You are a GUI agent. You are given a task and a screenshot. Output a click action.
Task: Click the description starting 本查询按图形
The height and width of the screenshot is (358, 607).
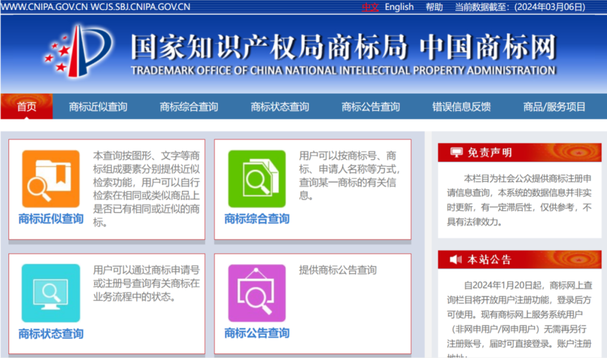(146, 189)
